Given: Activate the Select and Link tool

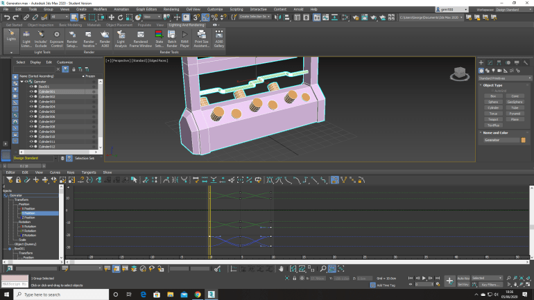Looking at the screenshot, I should 26,17.
